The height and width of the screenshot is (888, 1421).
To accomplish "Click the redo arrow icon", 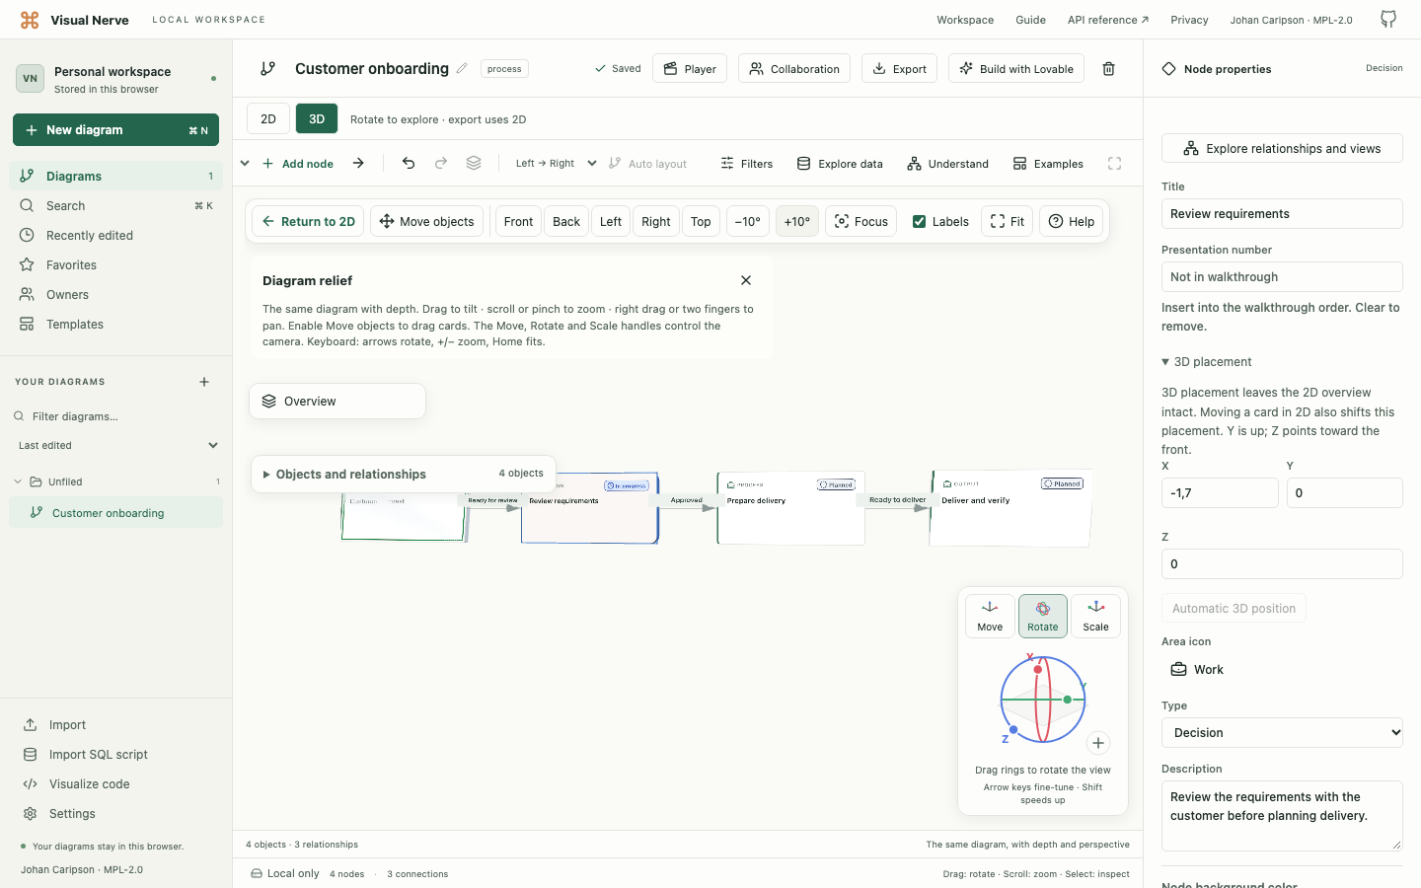I will [441, 164].
